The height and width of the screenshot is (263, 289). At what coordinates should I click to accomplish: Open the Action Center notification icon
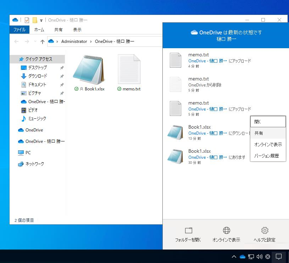pyautogui.click(x=279, y=256)
